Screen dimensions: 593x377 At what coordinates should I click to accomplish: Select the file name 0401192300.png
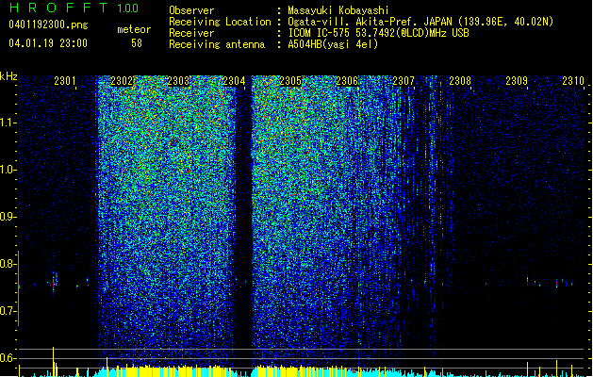pos(48,25)
